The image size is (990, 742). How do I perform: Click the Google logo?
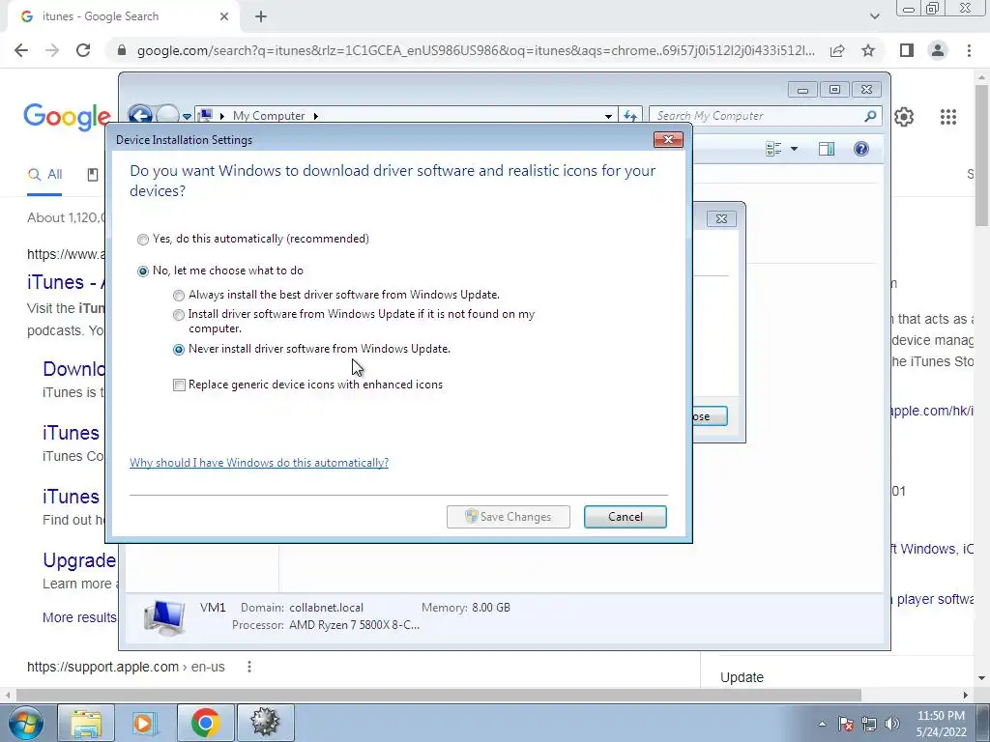[67, 117]
